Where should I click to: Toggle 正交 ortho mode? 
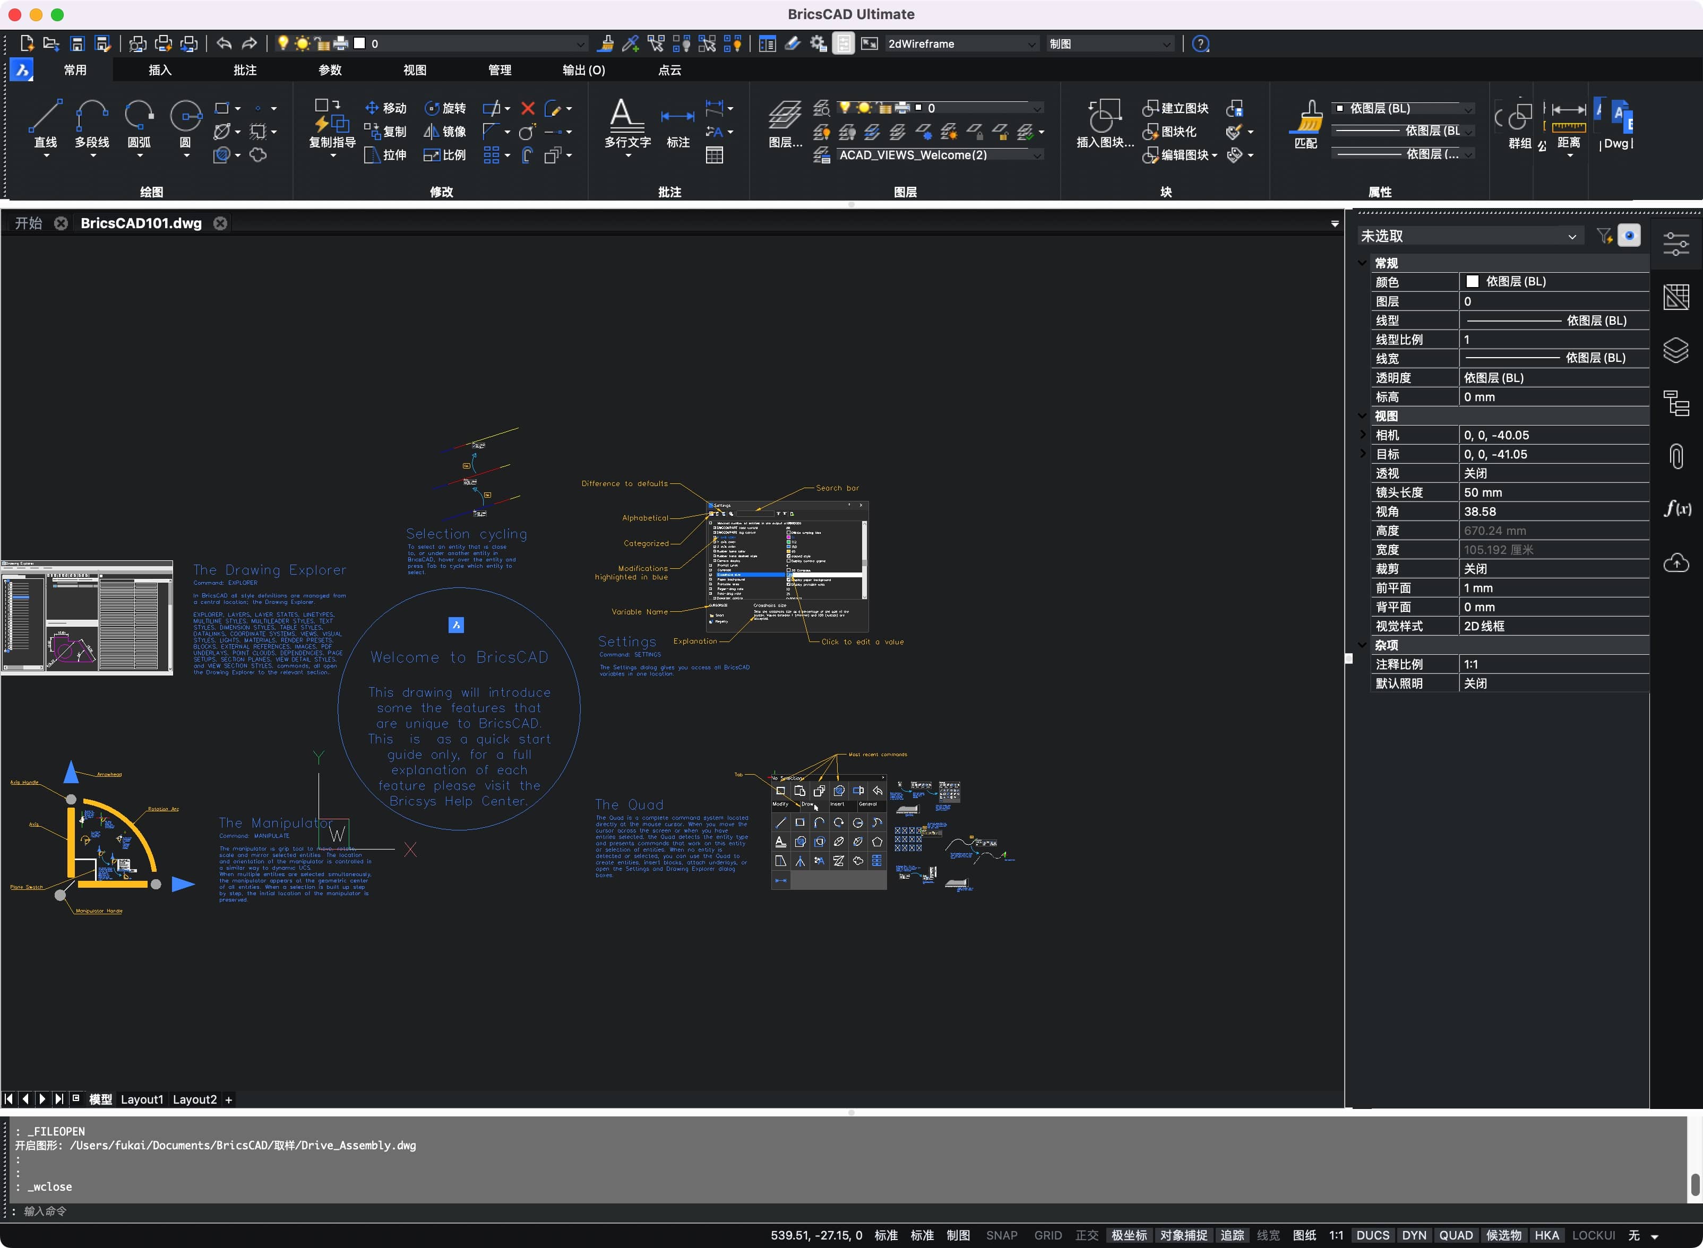1087,1235
